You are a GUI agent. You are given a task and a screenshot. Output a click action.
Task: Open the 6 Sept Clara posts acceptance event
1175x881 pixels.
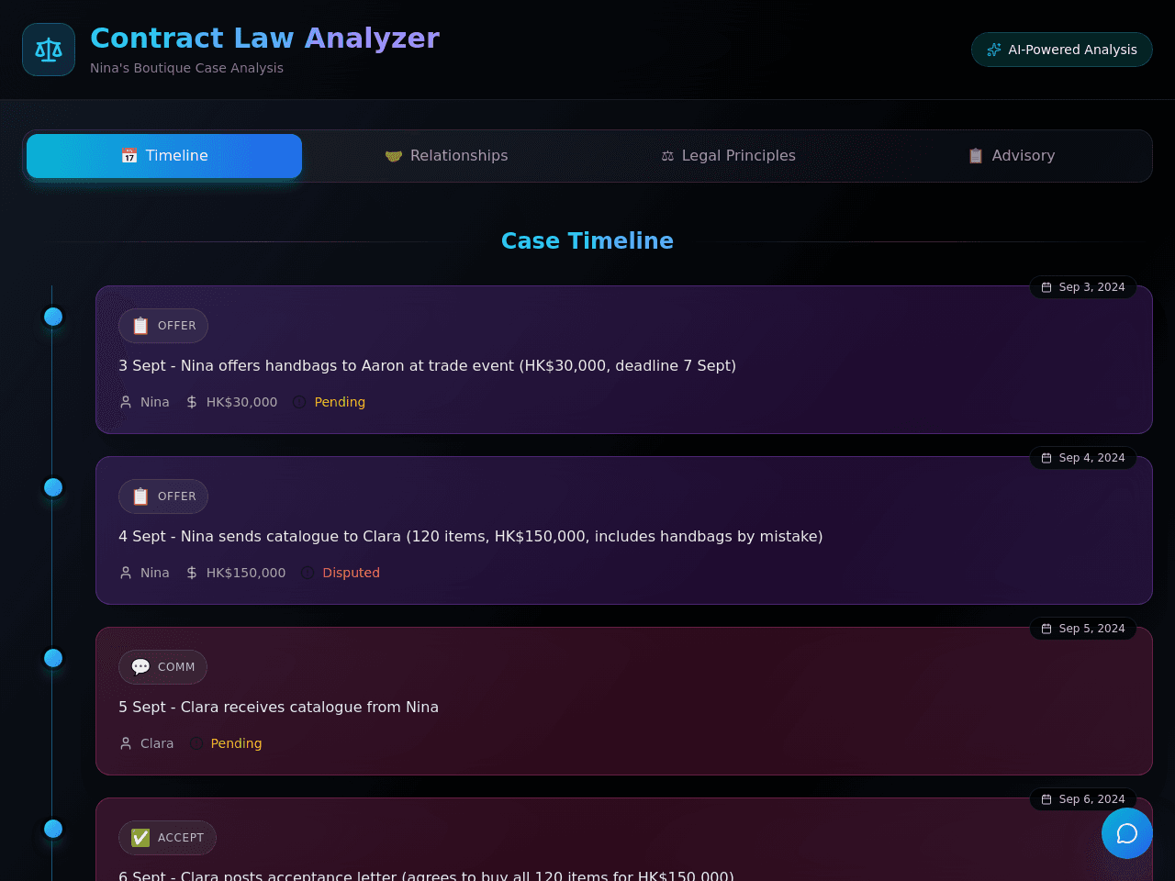pos(624,840)
